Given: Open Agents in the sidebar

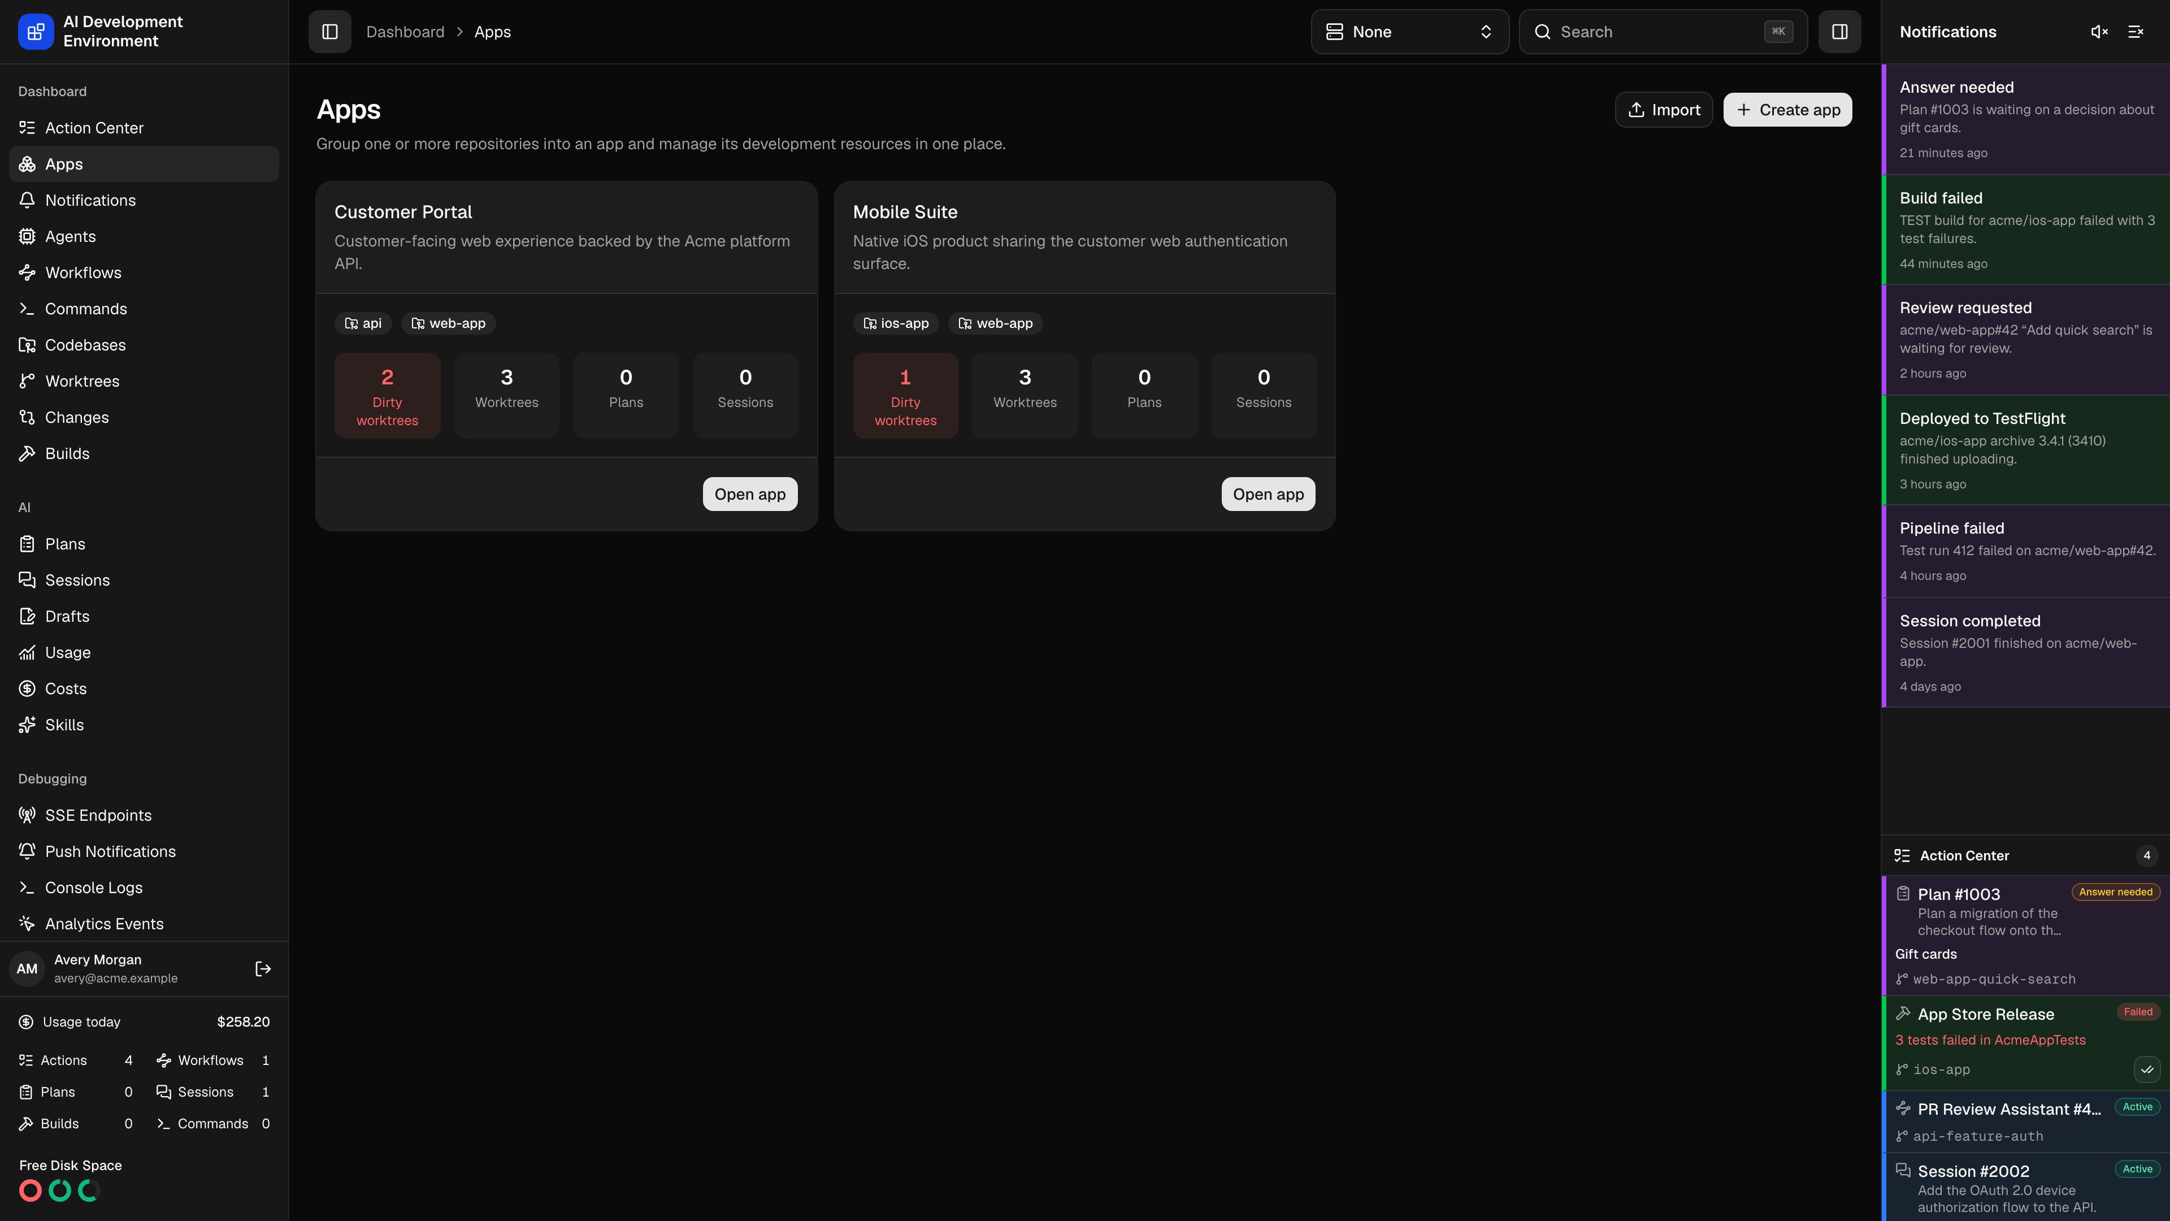Looking at the screenshot, I should click(144, 237).
